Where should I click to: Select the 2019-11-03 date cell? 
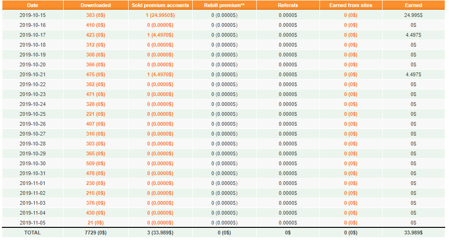point(33,203)
